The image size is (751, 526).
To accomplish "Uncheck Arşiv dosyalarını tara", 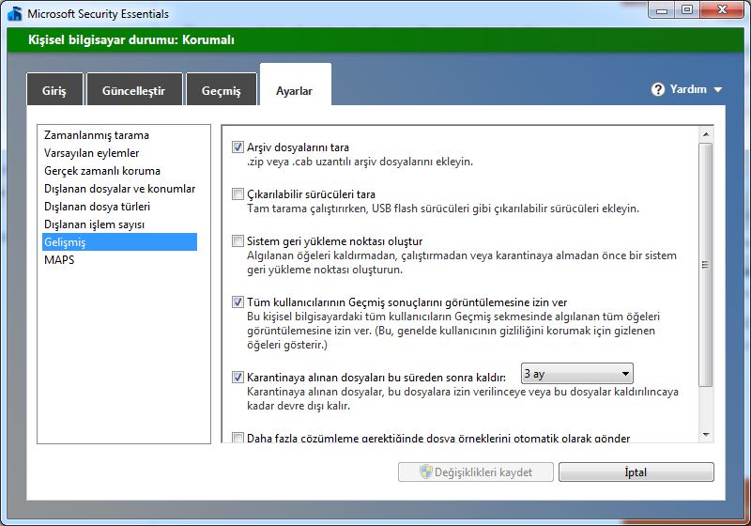I will (238, 147).
